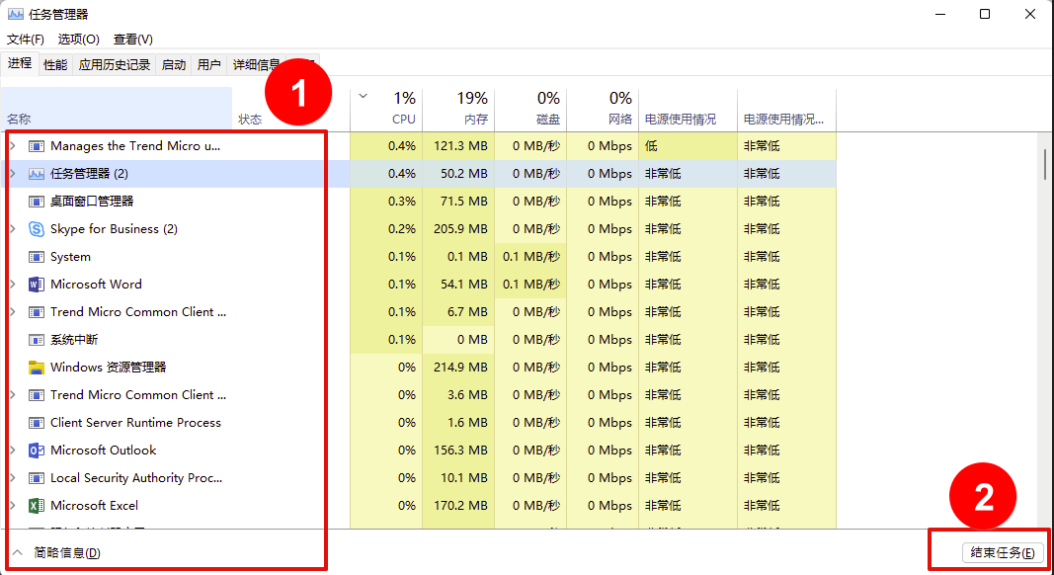Expand the Microsoft Outlook process group
The width and height of the screenshot is (1054, 575).
pyautogui.click(x=12, y=451)
